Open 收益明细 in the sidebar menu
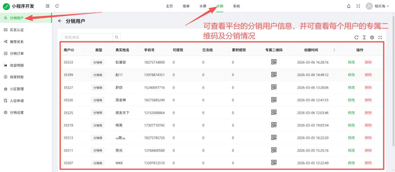 pos(17,65)
